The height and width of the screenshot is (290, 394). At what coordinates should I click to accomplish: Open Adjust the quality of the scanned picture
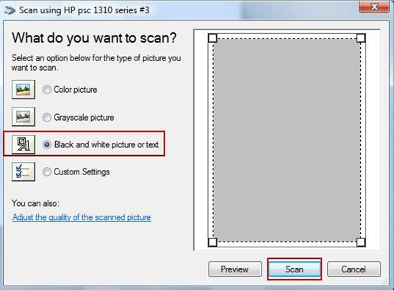82,217
